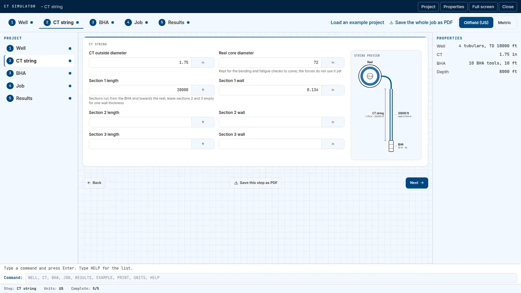Click the step 4 number badge in the top stepper
Image resolution: width=521 pixels, height=293 pixels.
pos(128,22)
